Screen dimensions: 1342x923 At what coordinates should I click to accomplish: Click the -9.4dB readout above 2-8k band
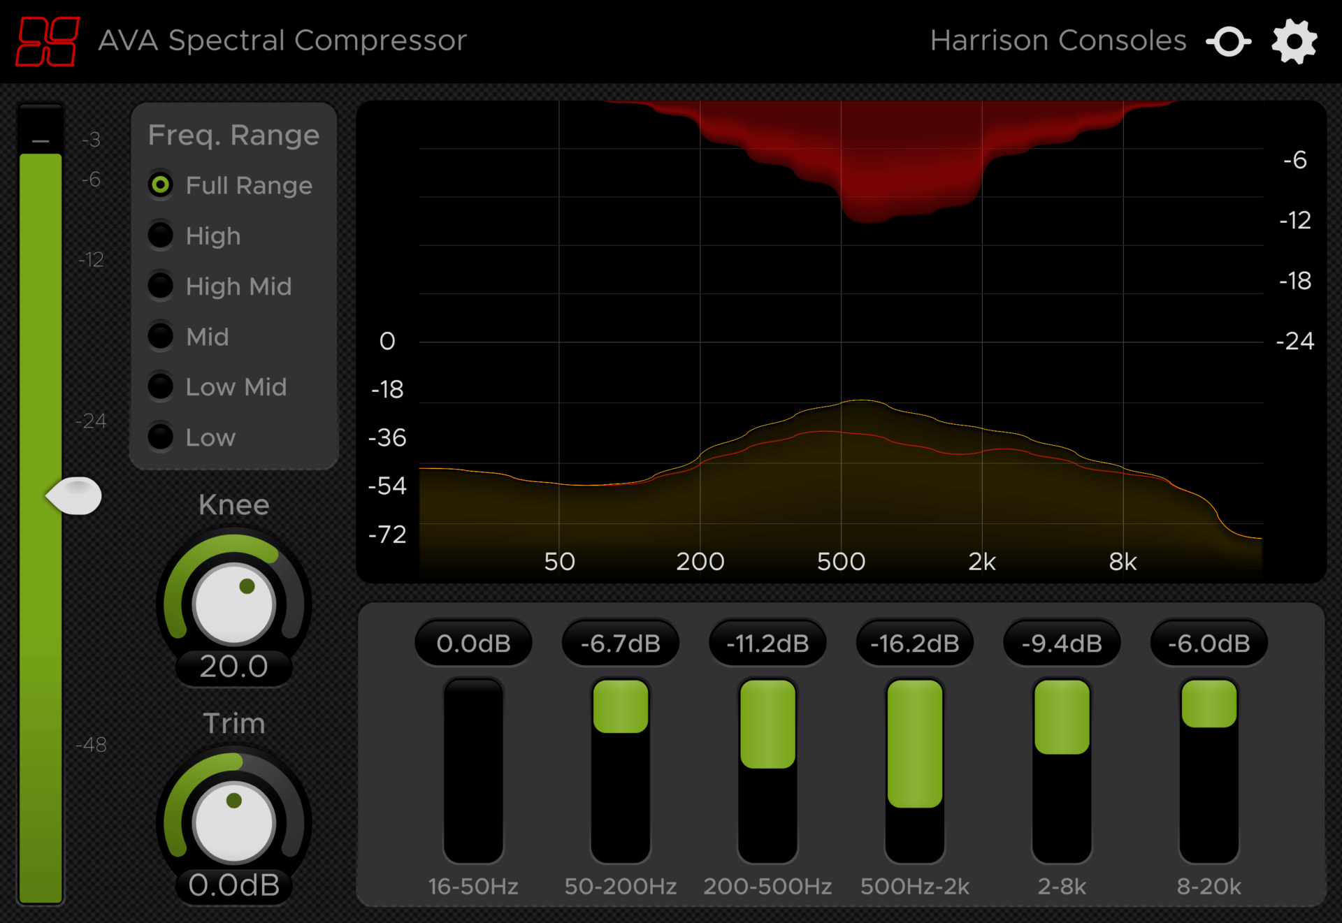tap(1062, 643)
